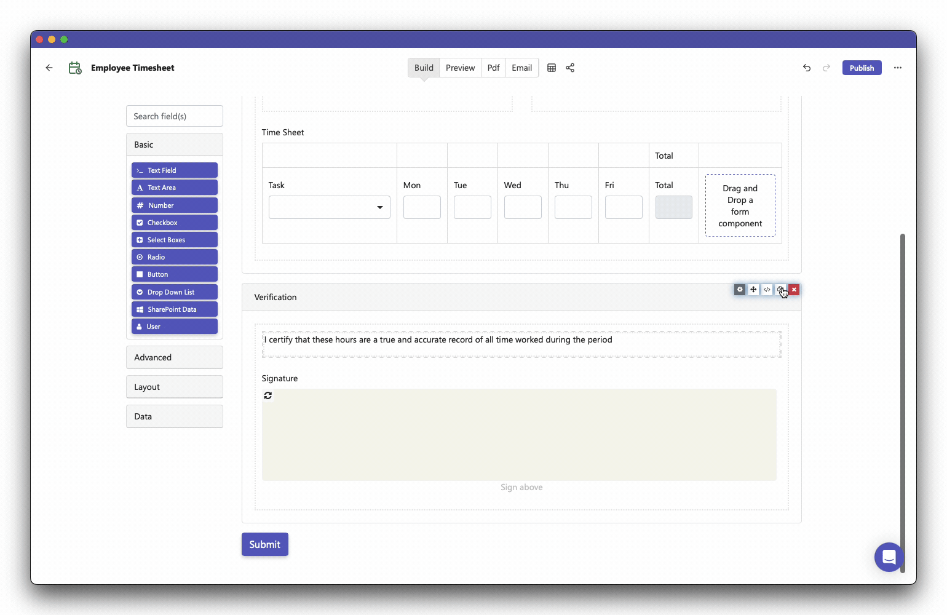
Task: Clear signature using the refresh icon
Action: [268, 395]
